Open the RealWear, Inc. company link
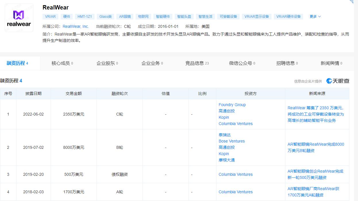The image size is (358, 201). point(76,26)
